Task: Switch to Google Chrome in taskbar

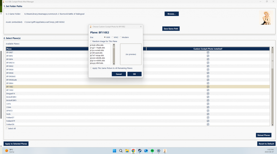Action: tap(134, 151)
